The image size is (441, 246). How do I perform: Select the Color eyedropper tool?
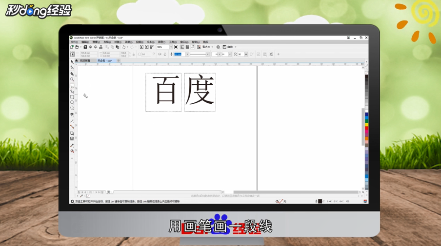(72, 146)
